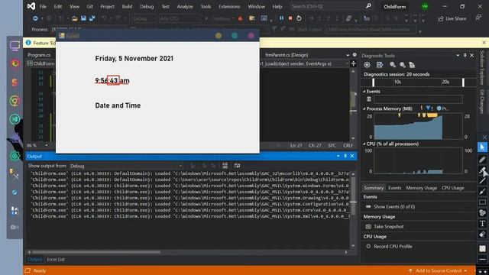Collapse the CPU (% of all processors) section
The height and width of the screenshot is (275, 489).
coord(364,144)
